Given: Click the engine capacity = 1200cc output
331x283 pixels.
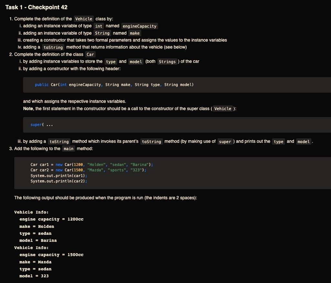Looking at the screenshot, I should click(x=51, y=219).
